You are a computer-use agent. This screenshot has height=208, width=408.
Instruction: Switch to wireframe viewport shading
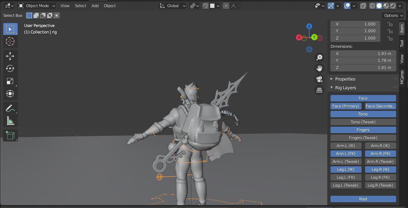(x=372, y=6)
